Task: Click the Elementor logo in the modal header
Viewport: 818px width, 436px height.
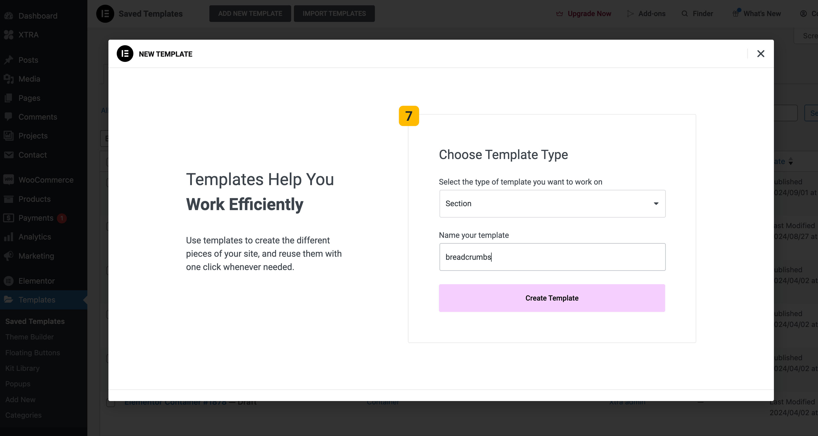Action: pos(125,54)
